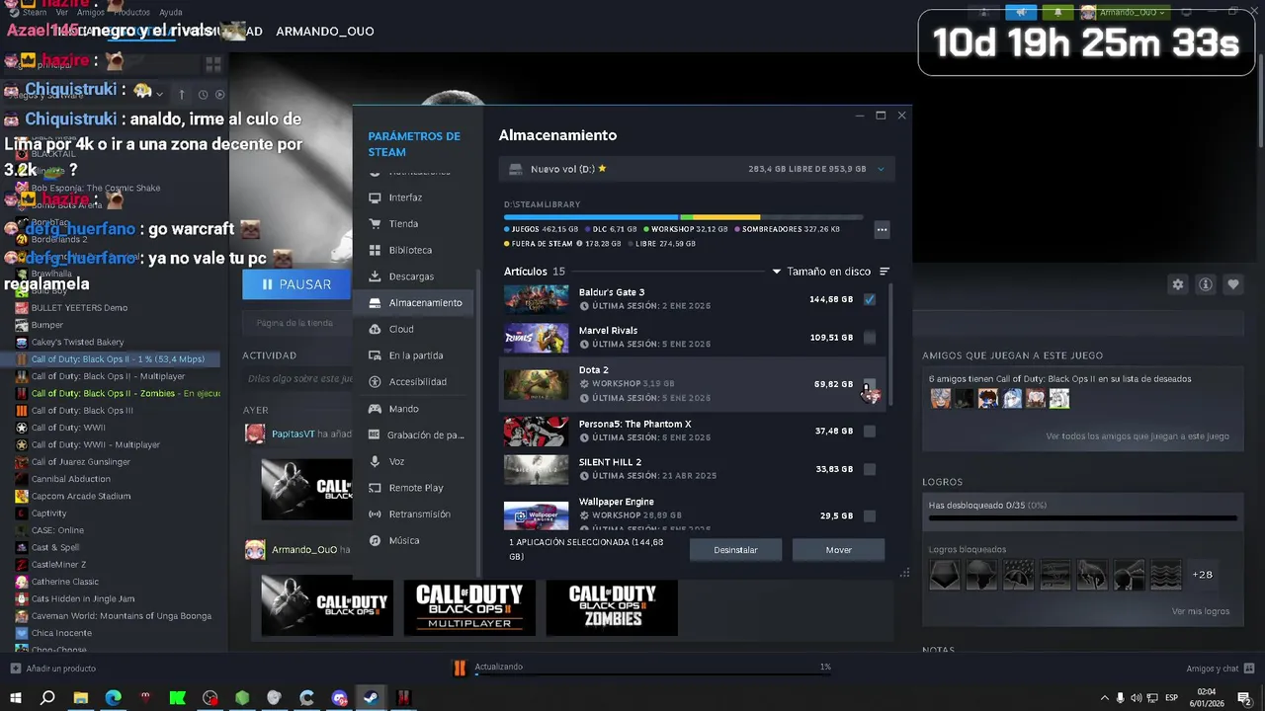Check Dota 2 checkbox
This screenshot has height=711, width=1265.
(x=870, y=384)
